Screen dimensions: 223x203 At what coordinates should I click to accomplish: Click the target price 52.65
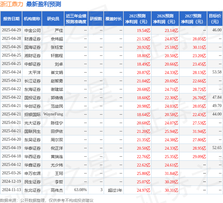click(x=217, y=148)
